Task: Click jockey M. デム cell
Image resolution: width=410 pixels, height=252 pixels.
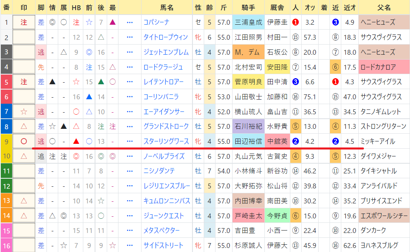Action: 248,52
